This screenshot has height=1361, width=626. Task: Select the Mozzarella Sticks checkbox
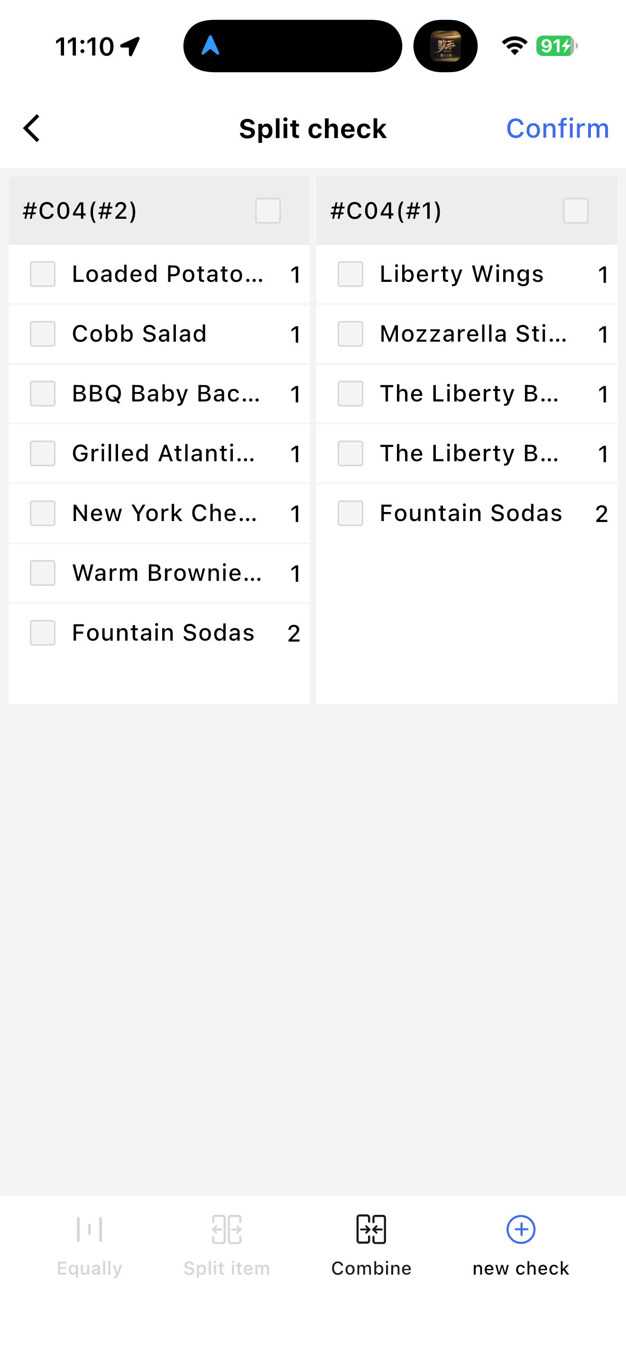click(x=350, y=334)
